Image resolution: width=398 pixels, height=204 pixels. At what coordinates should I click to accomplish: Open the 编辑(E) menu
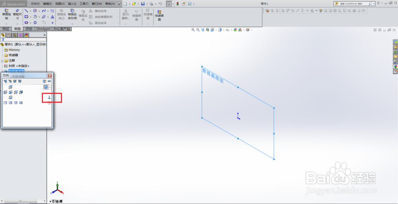click(x=47, y=4)
